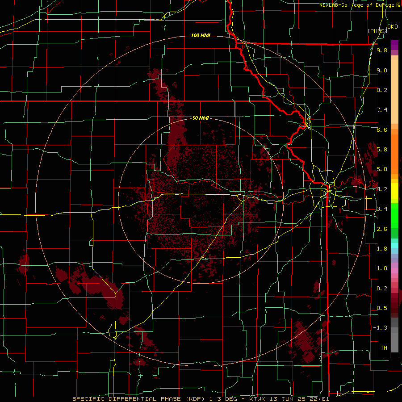Viewport: 402px width, 402px height.
Task: Select the 2.6 scale label
Action: pyautogui.click(x=382, y=229)
